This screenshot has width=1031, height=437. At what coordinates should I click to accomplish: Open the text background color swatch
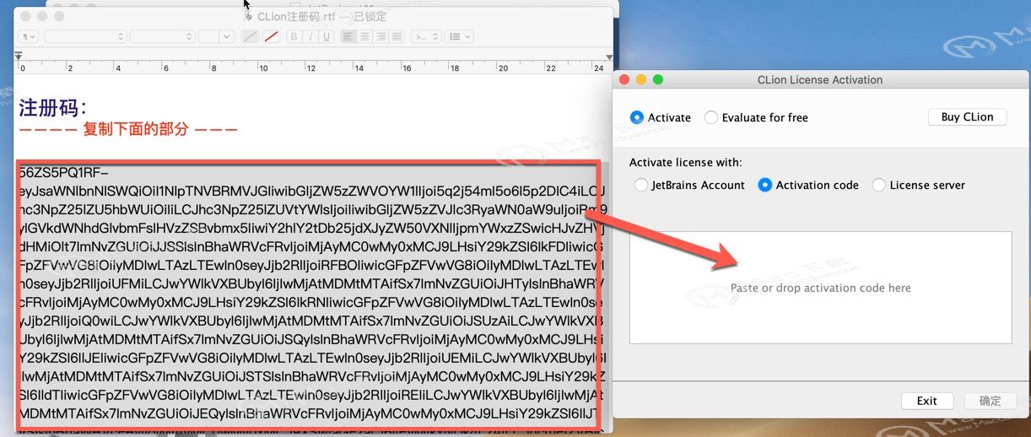pyautogui.click(x=271, y=36)
